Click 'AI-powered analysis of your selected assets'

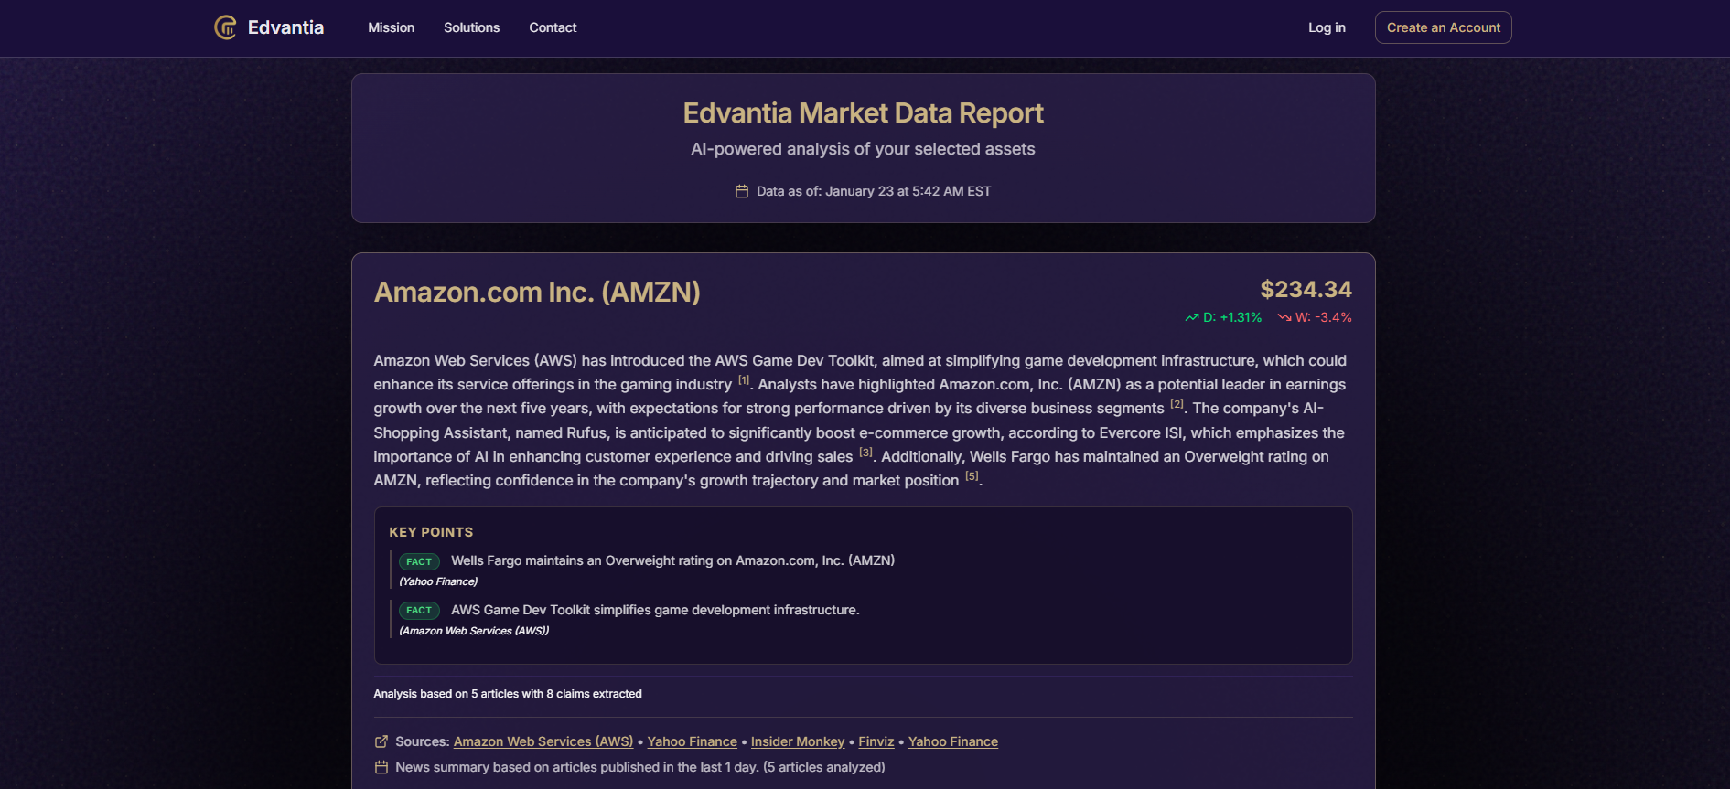(x=863, y=149)
